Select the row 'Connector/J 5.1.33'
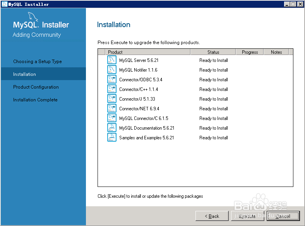305x226 pixels. (195, 99)
